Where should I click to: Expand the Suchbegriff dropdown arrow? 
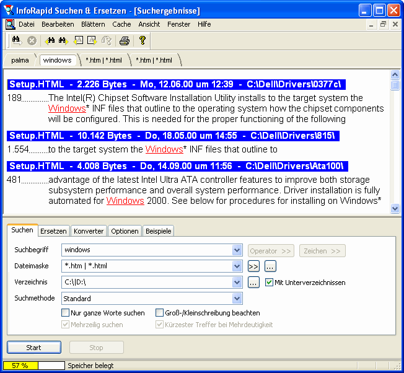[237, 250]
